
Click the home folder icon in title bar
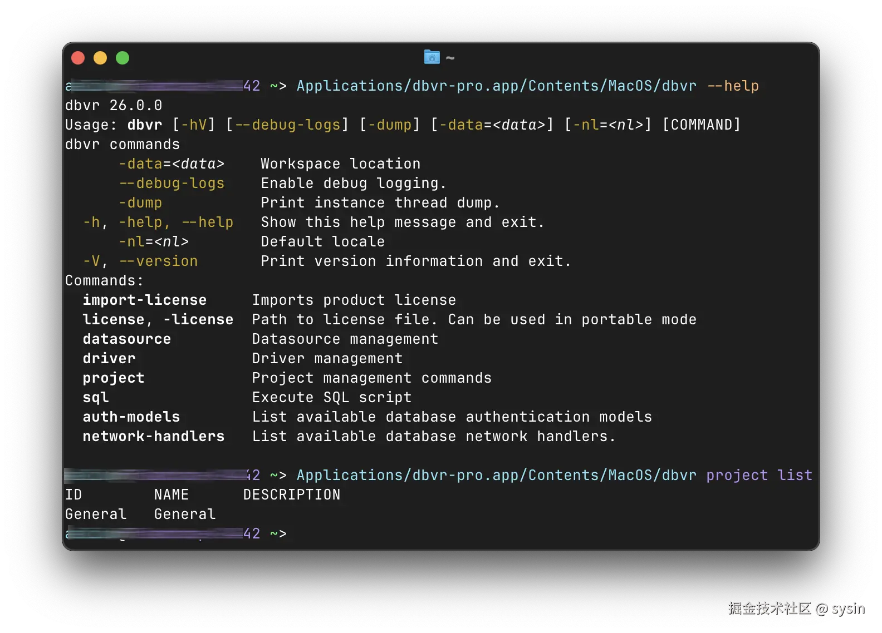pos(432,57)
